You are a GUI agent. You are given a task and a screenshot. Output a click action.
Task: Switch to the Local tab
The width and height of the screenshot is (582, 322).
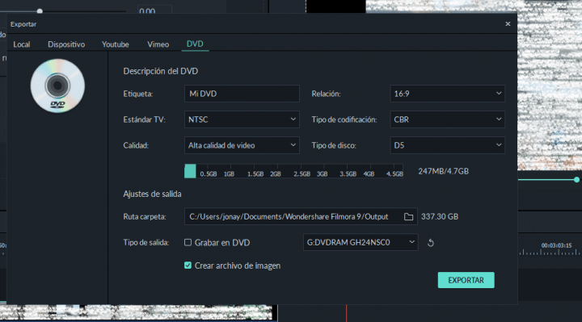[22, 44]
